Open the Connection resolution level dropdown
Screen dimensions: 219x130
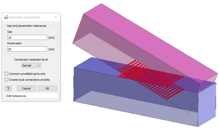(31, 65)
